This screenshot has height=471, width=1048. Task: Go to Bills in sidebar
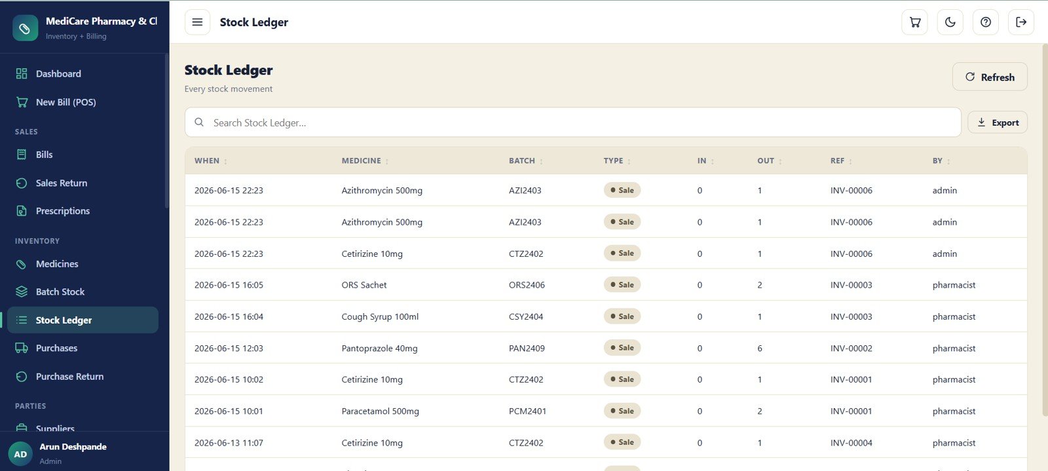(x=83, y=155)
